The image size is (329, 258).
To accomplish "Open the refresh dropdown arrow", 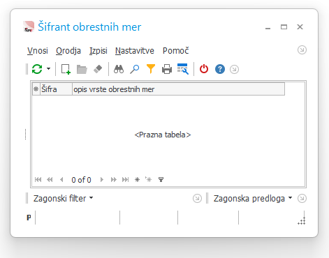I will [x=48, y=69].
